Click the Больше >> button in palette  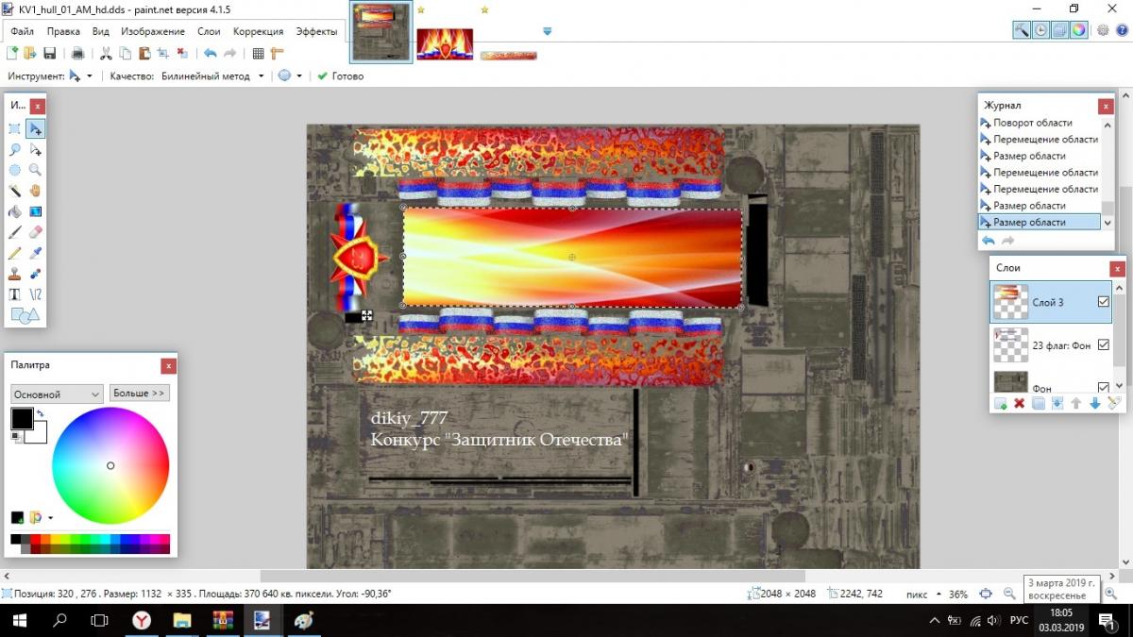[140, 393]
